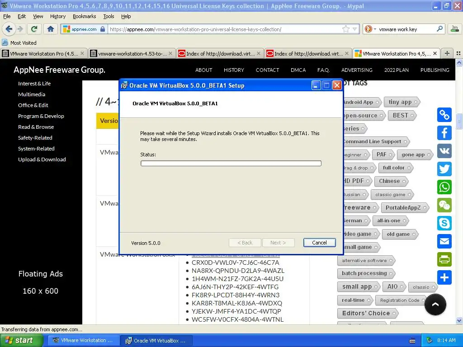Open the URL history dropdown arrow
This screenshot has width=463, height=347.
(355, 29)
